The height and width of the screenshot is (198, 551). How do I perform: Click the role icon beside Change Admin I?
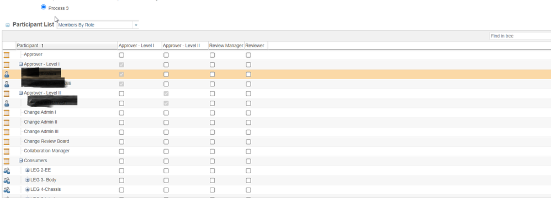pyautogui.click(x=6, y=113)
